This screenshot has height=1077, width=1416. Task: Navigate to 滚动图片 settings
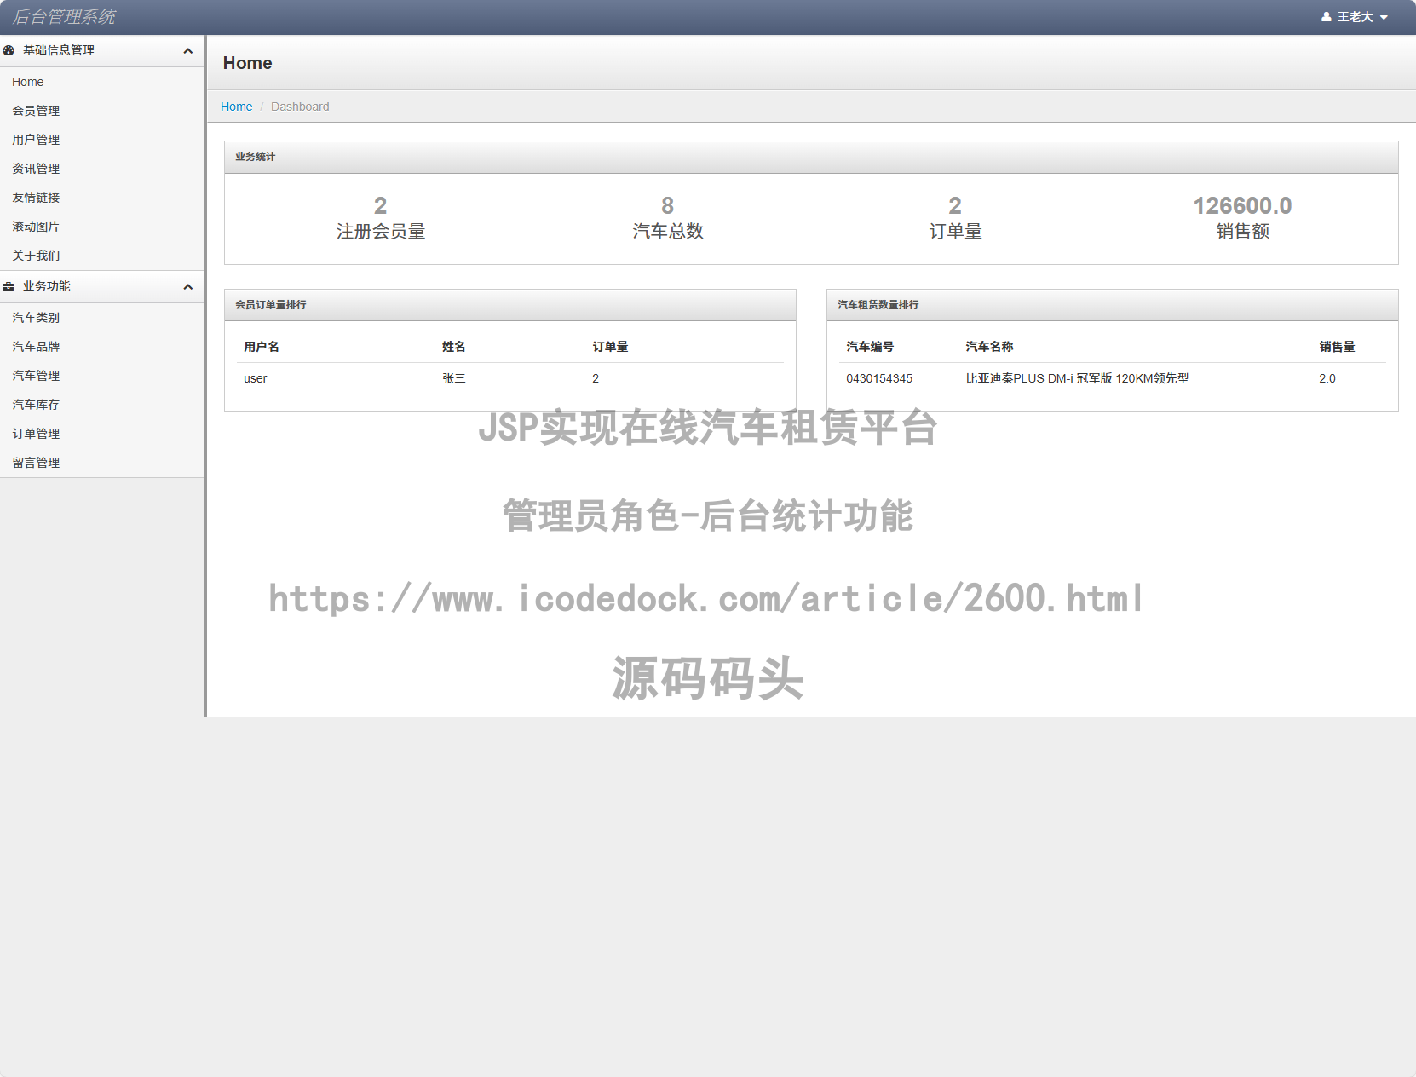(36, 227)
